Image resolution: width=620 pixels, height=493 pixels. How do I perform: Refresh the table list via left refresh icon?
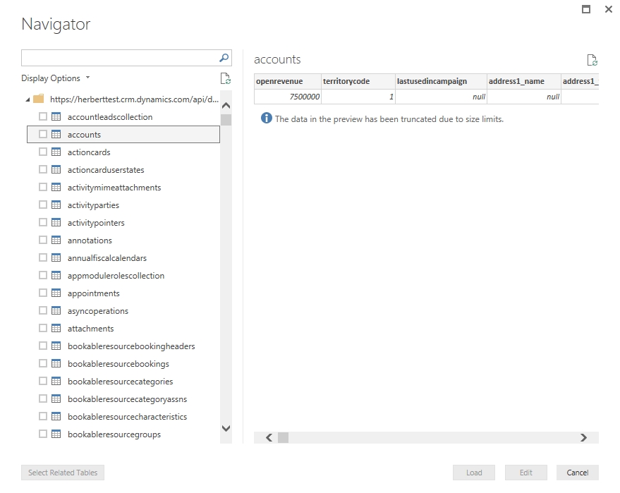click(x=226, y=78)
